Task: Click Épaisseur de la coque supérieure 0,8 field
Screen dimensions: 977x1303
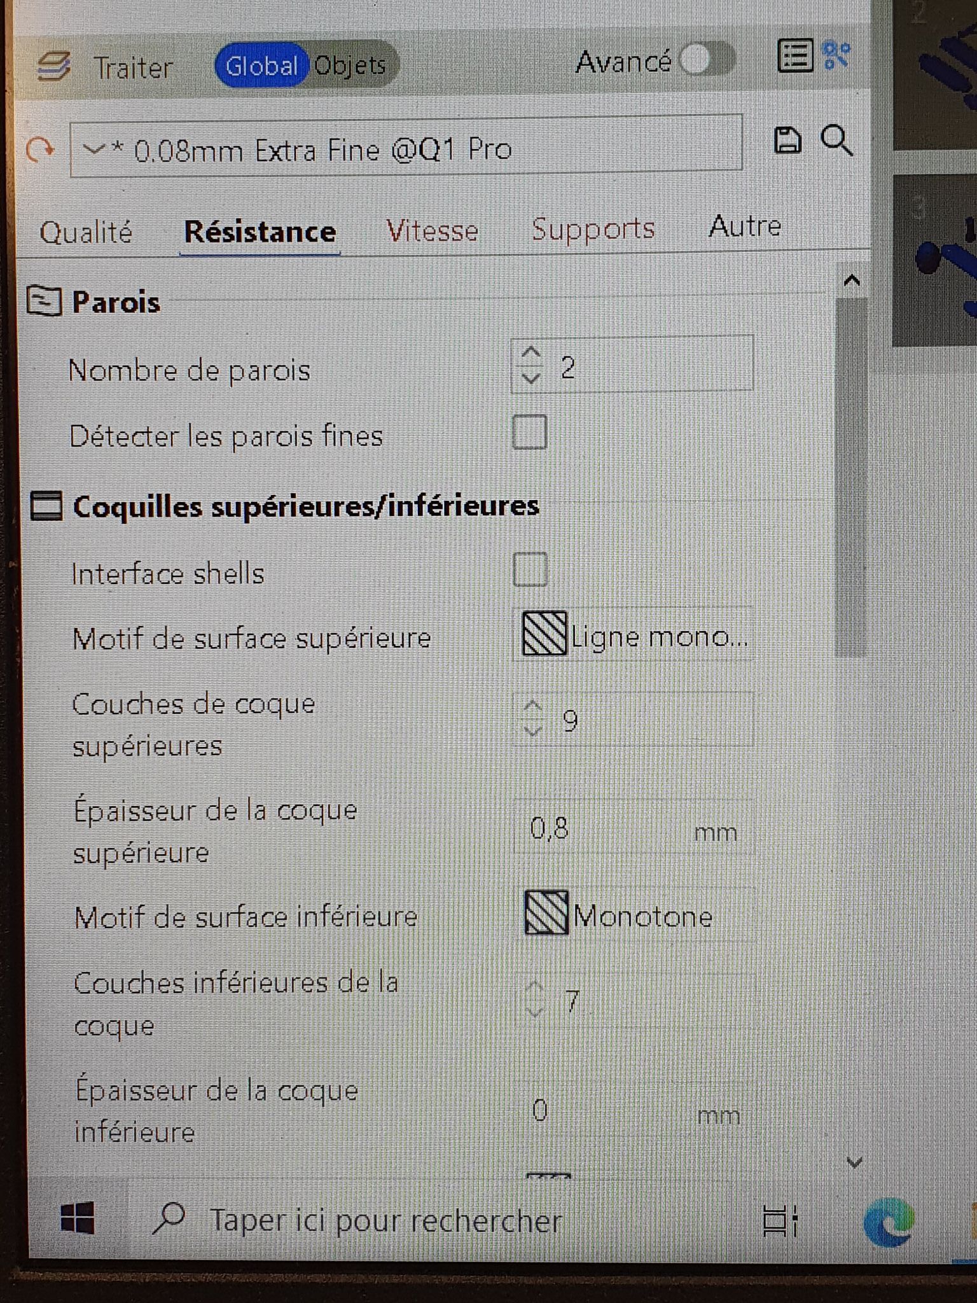Action: click(x=634, y=828)
